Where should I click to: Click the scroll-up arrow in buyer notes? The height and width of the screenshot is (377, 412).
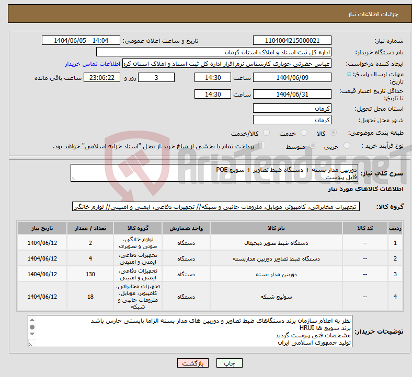(32, 320)
